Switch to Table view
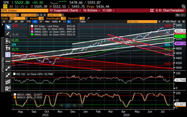 (82, 22)
